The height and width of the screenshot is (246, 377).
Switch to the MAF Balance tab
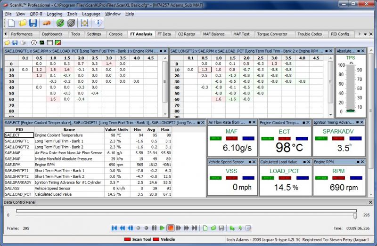pos(214,34)
